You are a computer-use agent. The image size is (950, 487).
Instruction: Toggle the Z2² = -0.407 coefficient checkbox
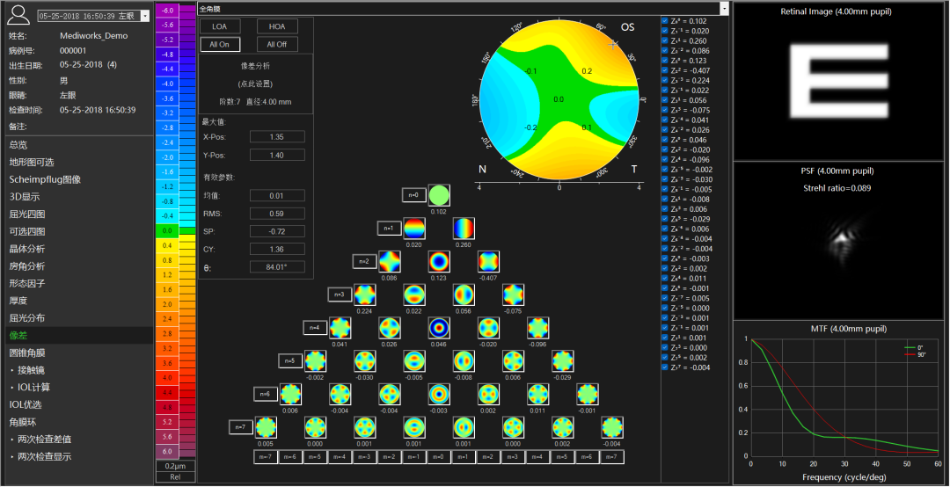666,71
